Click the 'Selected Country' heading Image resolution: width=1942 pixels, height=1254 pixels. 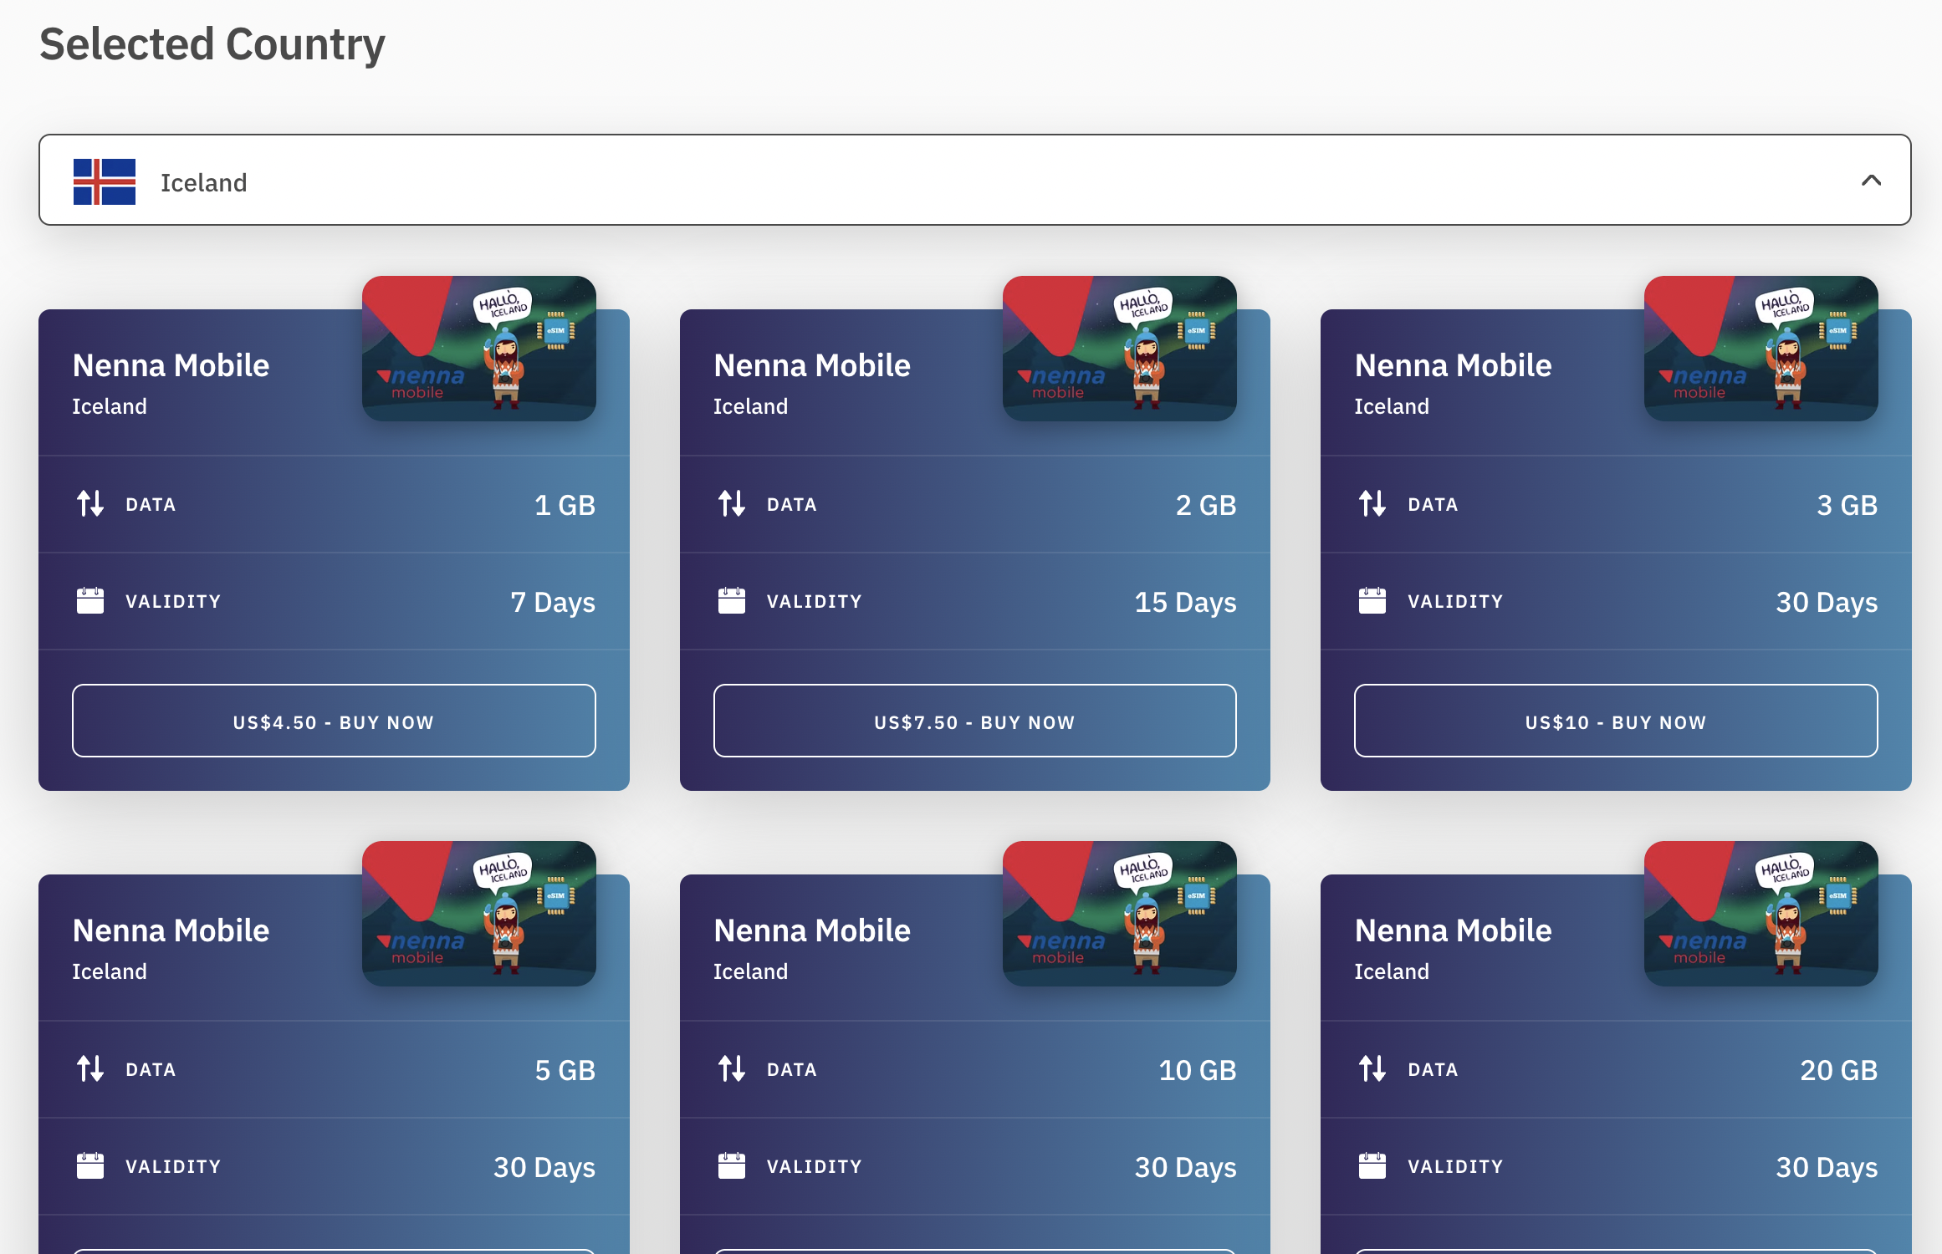(x=212, y=44)
